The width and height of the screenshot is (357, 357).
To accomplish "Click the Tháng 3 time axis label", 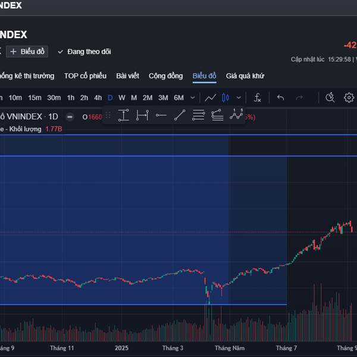I will click(x=173, y=348).
